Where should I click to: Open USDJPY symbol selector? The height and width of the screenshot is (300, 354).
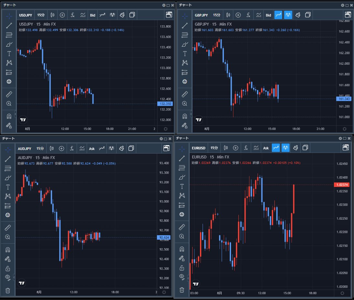pos(26,15)
